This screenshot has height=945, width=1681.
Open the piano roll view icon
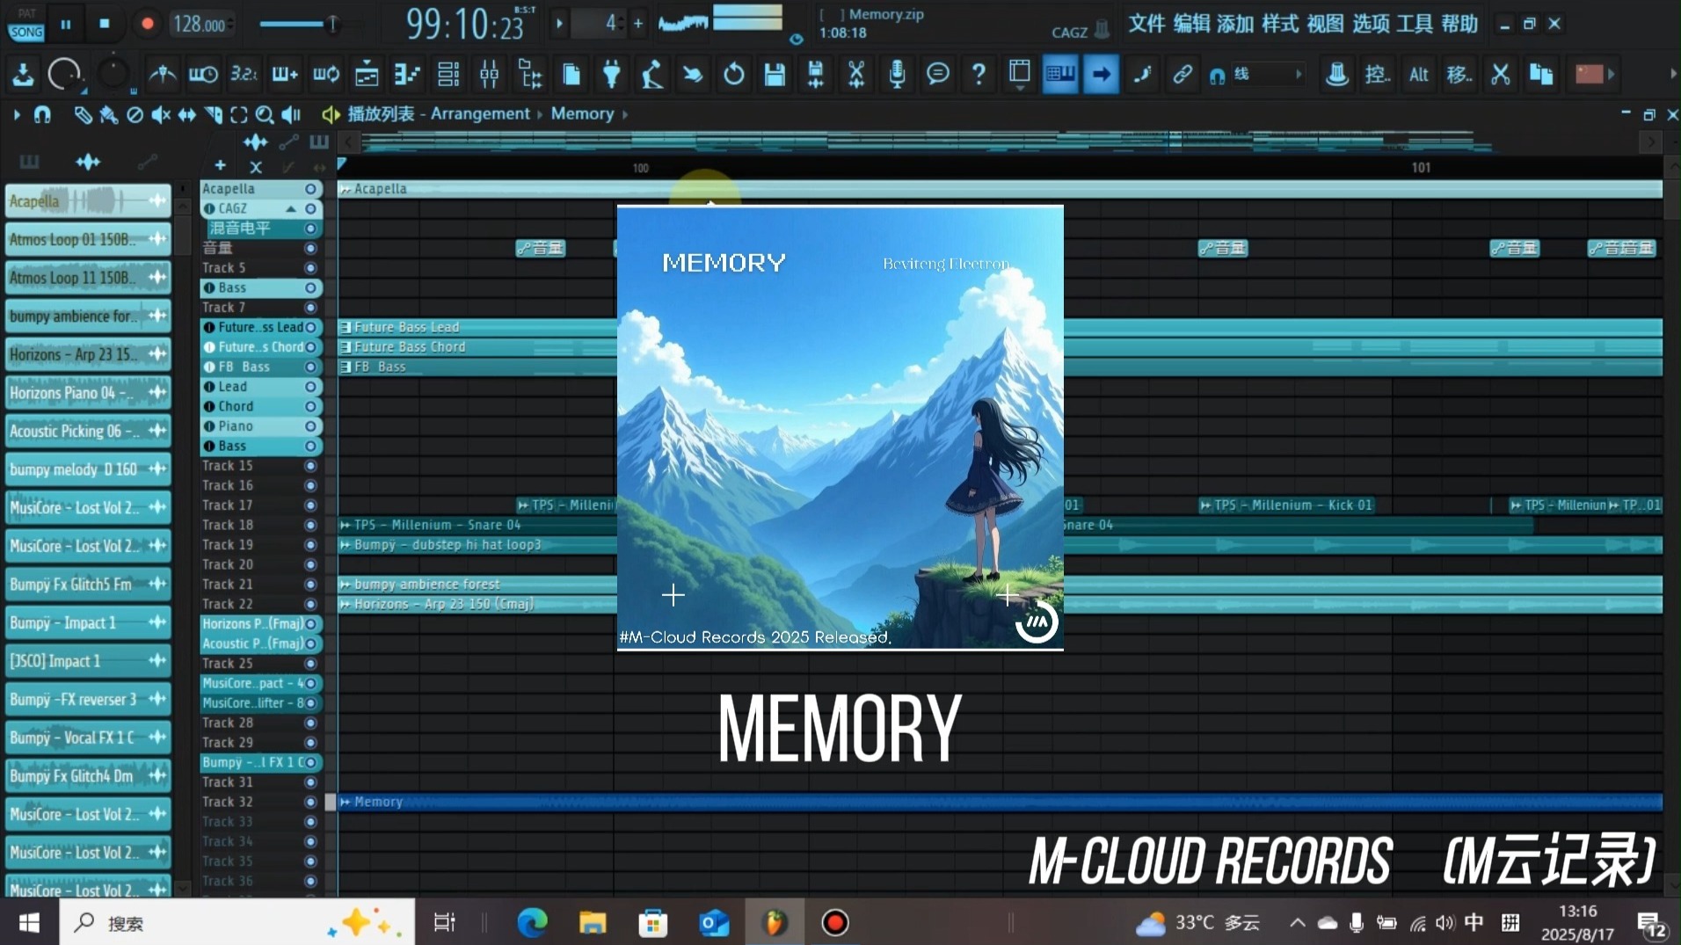point(407,75)
